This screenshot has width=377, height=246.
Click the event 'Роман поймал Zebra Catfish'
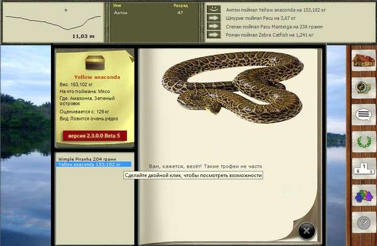click(x=270, y=35)
